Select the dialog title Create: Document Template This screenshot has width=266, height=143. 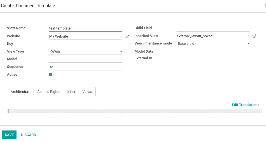28,6
